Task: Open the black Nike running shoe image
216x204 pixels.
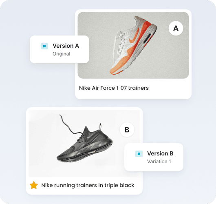Action: click(x=84, y=143)
